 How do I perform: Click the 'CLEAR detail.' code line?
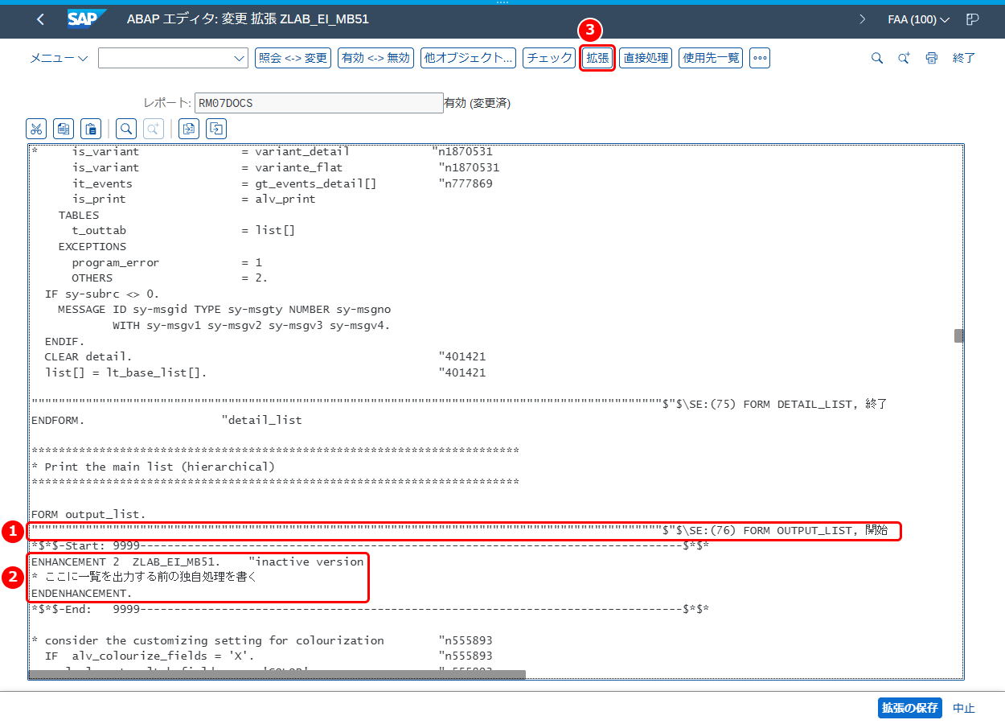click(88, 356)
